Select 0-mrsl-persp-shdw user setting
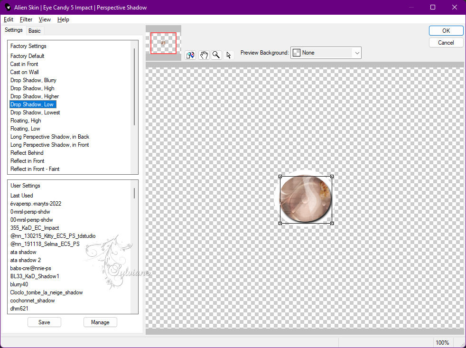466x348 pixels. coord(30,211)
